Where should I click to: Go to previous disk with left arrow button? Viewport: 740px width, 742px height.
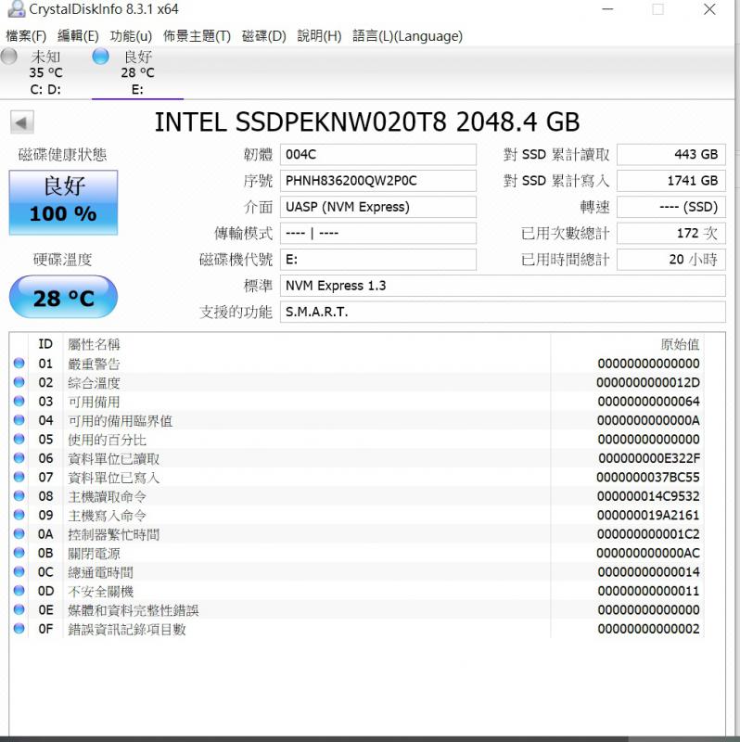tap(22, 122)
